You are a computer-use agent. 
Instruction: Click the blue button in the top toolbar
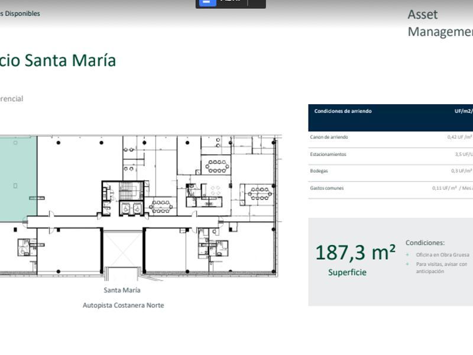tap(208, 2)
